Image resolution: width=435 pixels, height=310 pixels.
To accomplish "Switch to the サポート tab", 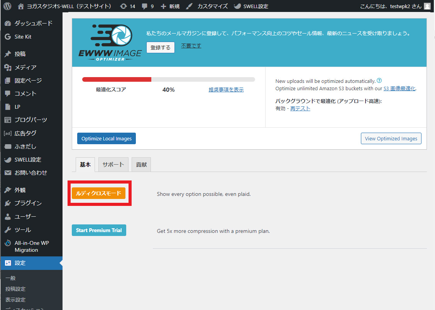I will (113, 165).
